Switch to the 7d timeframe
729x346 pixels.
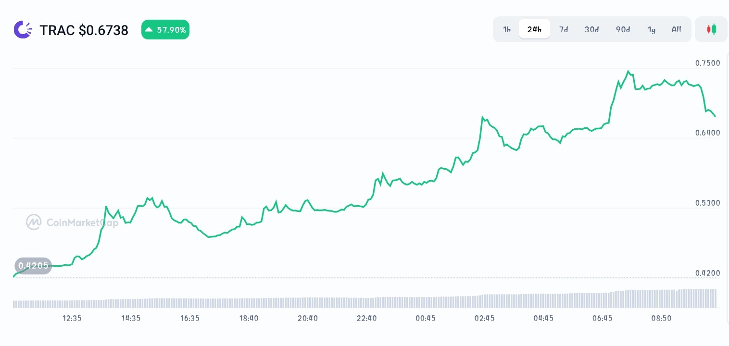coord(564,29)
